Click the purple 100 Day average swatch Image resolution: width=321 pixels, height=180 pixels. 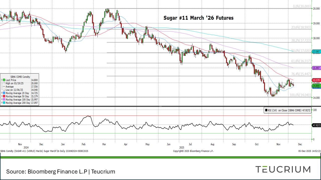tap(4, 99)
